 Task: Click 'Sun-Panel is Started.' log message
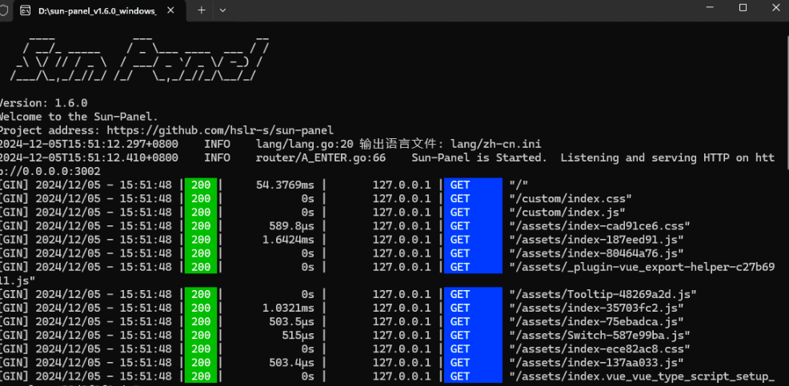[479, 157]
